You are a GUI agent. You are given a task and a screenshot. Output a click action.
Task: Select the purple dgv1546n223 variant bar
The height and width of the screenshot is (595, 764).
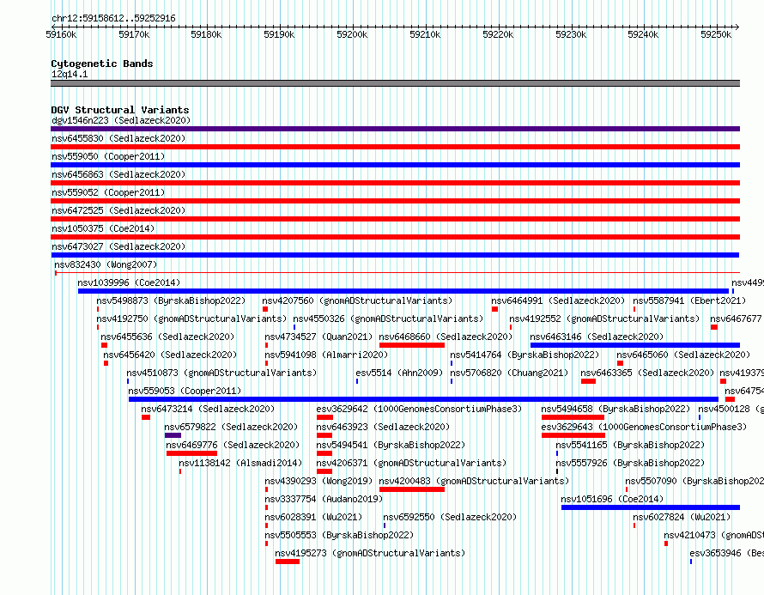(x=395, y=129)
